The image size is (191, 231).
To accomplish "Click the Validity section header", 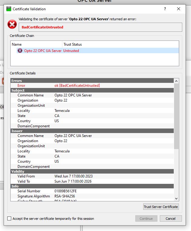I will coord(92,171).
